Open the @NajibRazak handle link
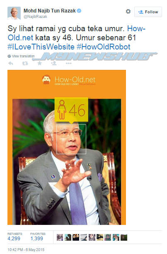Image resolution: width=167 pixels, height=254 pixels. click(x=35, y=17)
